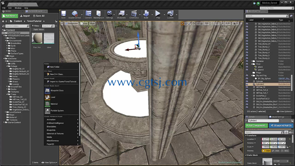The height and width of the screenshot is (166, 295).
Task: Select the rotate gizmo mode in viewport
Action: pyautogui.click(x=186, y=24)
